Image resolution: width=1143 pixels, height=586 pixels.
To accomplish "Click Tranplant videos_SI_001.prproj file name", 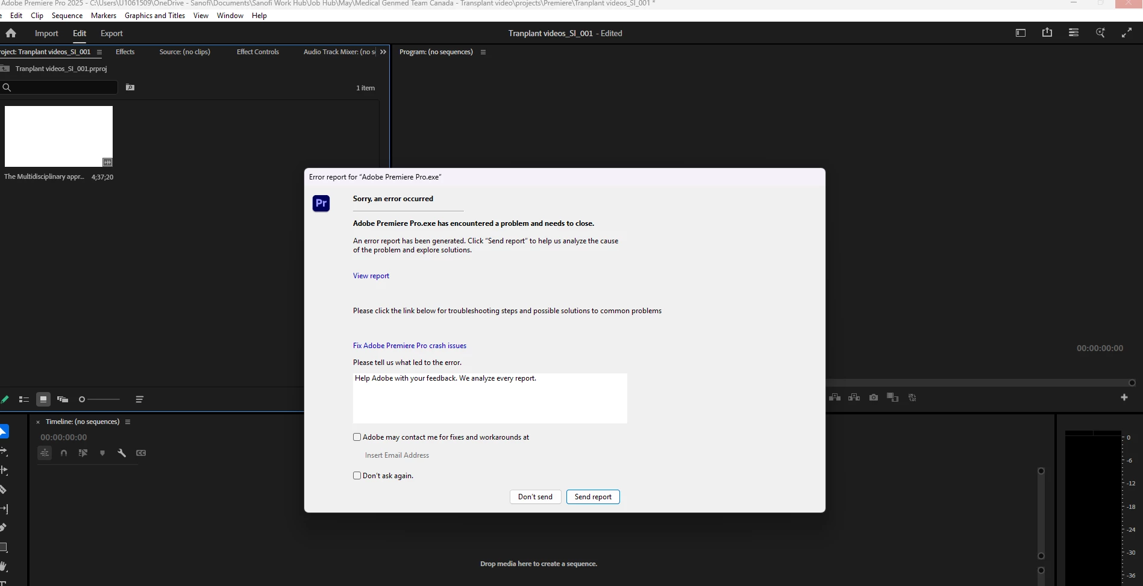I will coord(61,69).
